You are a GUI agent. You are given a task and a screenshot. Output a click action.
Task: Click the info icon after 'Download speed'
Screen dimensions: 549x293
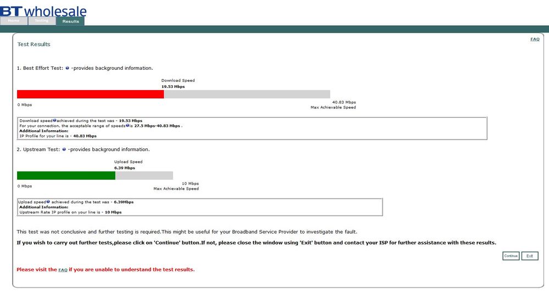pos(54,120)
